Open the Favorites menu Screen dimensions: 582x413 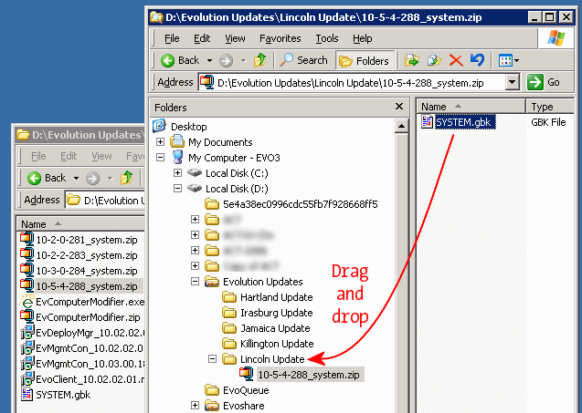coord(280,38)
